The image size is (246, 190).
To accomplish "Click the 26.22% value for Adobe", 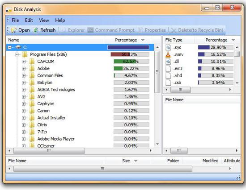I will [131, 69].
